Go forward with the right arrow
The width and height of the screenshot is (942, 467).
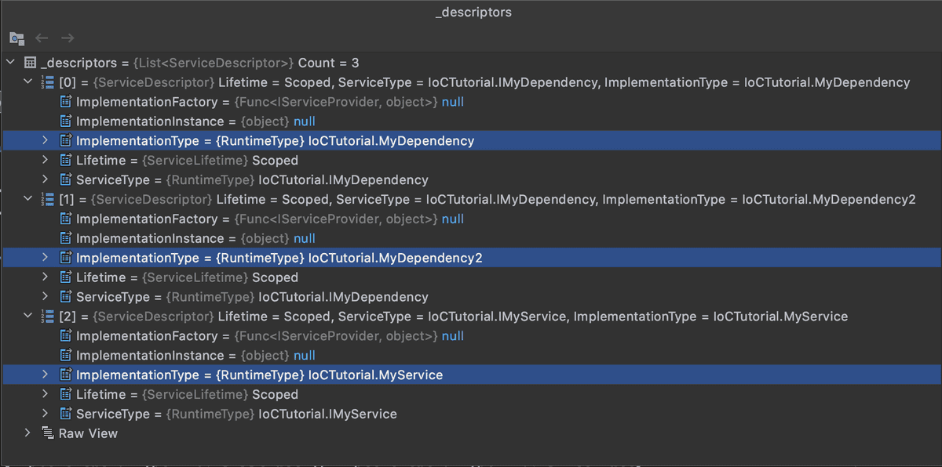(68, 38)
